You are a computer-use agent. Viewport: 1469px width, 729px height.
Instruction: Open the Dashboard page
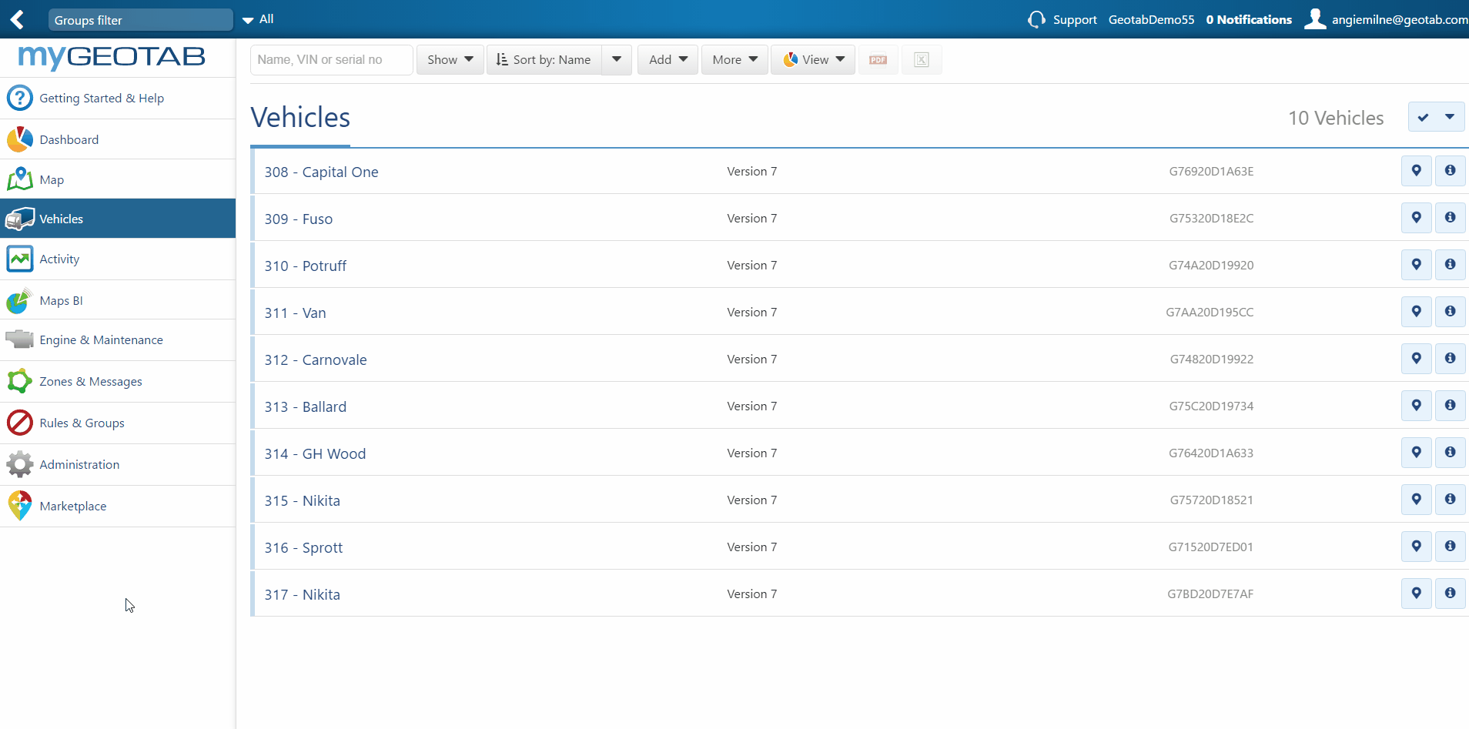click(118, 139)
